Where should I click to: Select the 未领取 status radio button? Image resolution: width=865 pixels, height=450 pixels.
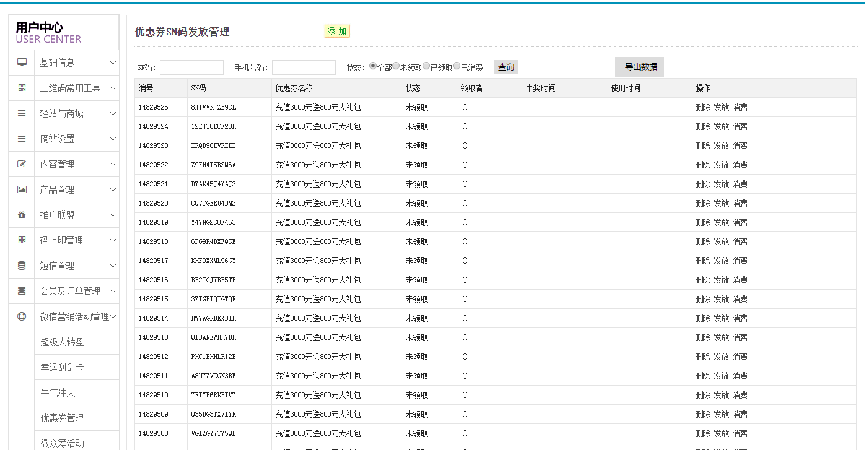[x=396, y=66]
